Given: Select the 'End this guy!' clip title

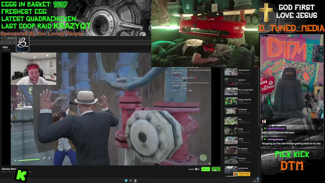Looking at the screenshot, I should (242, 109).
